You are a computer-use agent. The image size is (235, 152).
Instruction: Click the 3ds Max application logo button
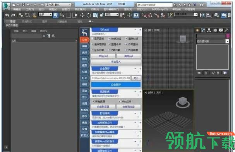[6, 6]
